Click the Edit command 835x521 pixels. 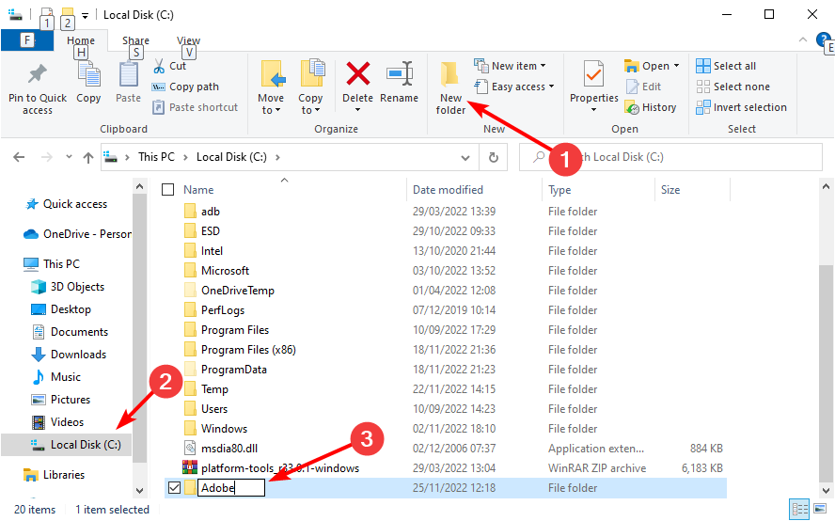[643, 87]
